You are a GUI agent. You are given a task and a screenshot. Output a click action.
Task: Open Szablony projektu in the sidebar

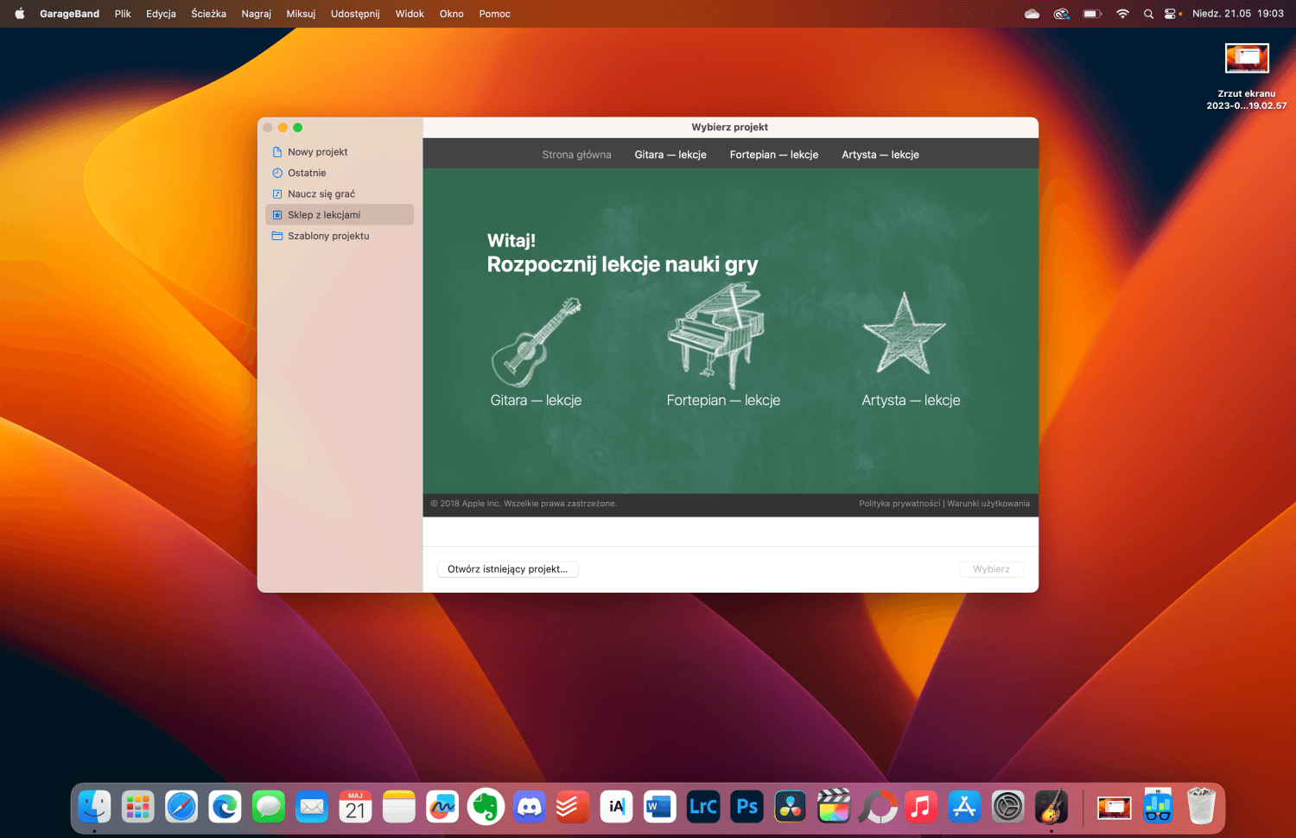tap(328, 236)
